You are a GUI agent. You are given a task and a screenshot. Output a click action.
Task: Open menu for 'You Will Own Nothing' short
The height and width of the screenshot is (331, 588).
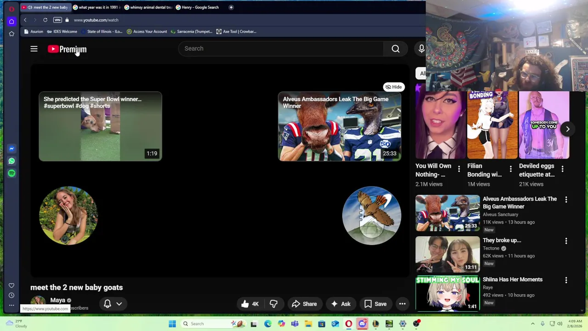click(x=459, y=169)
